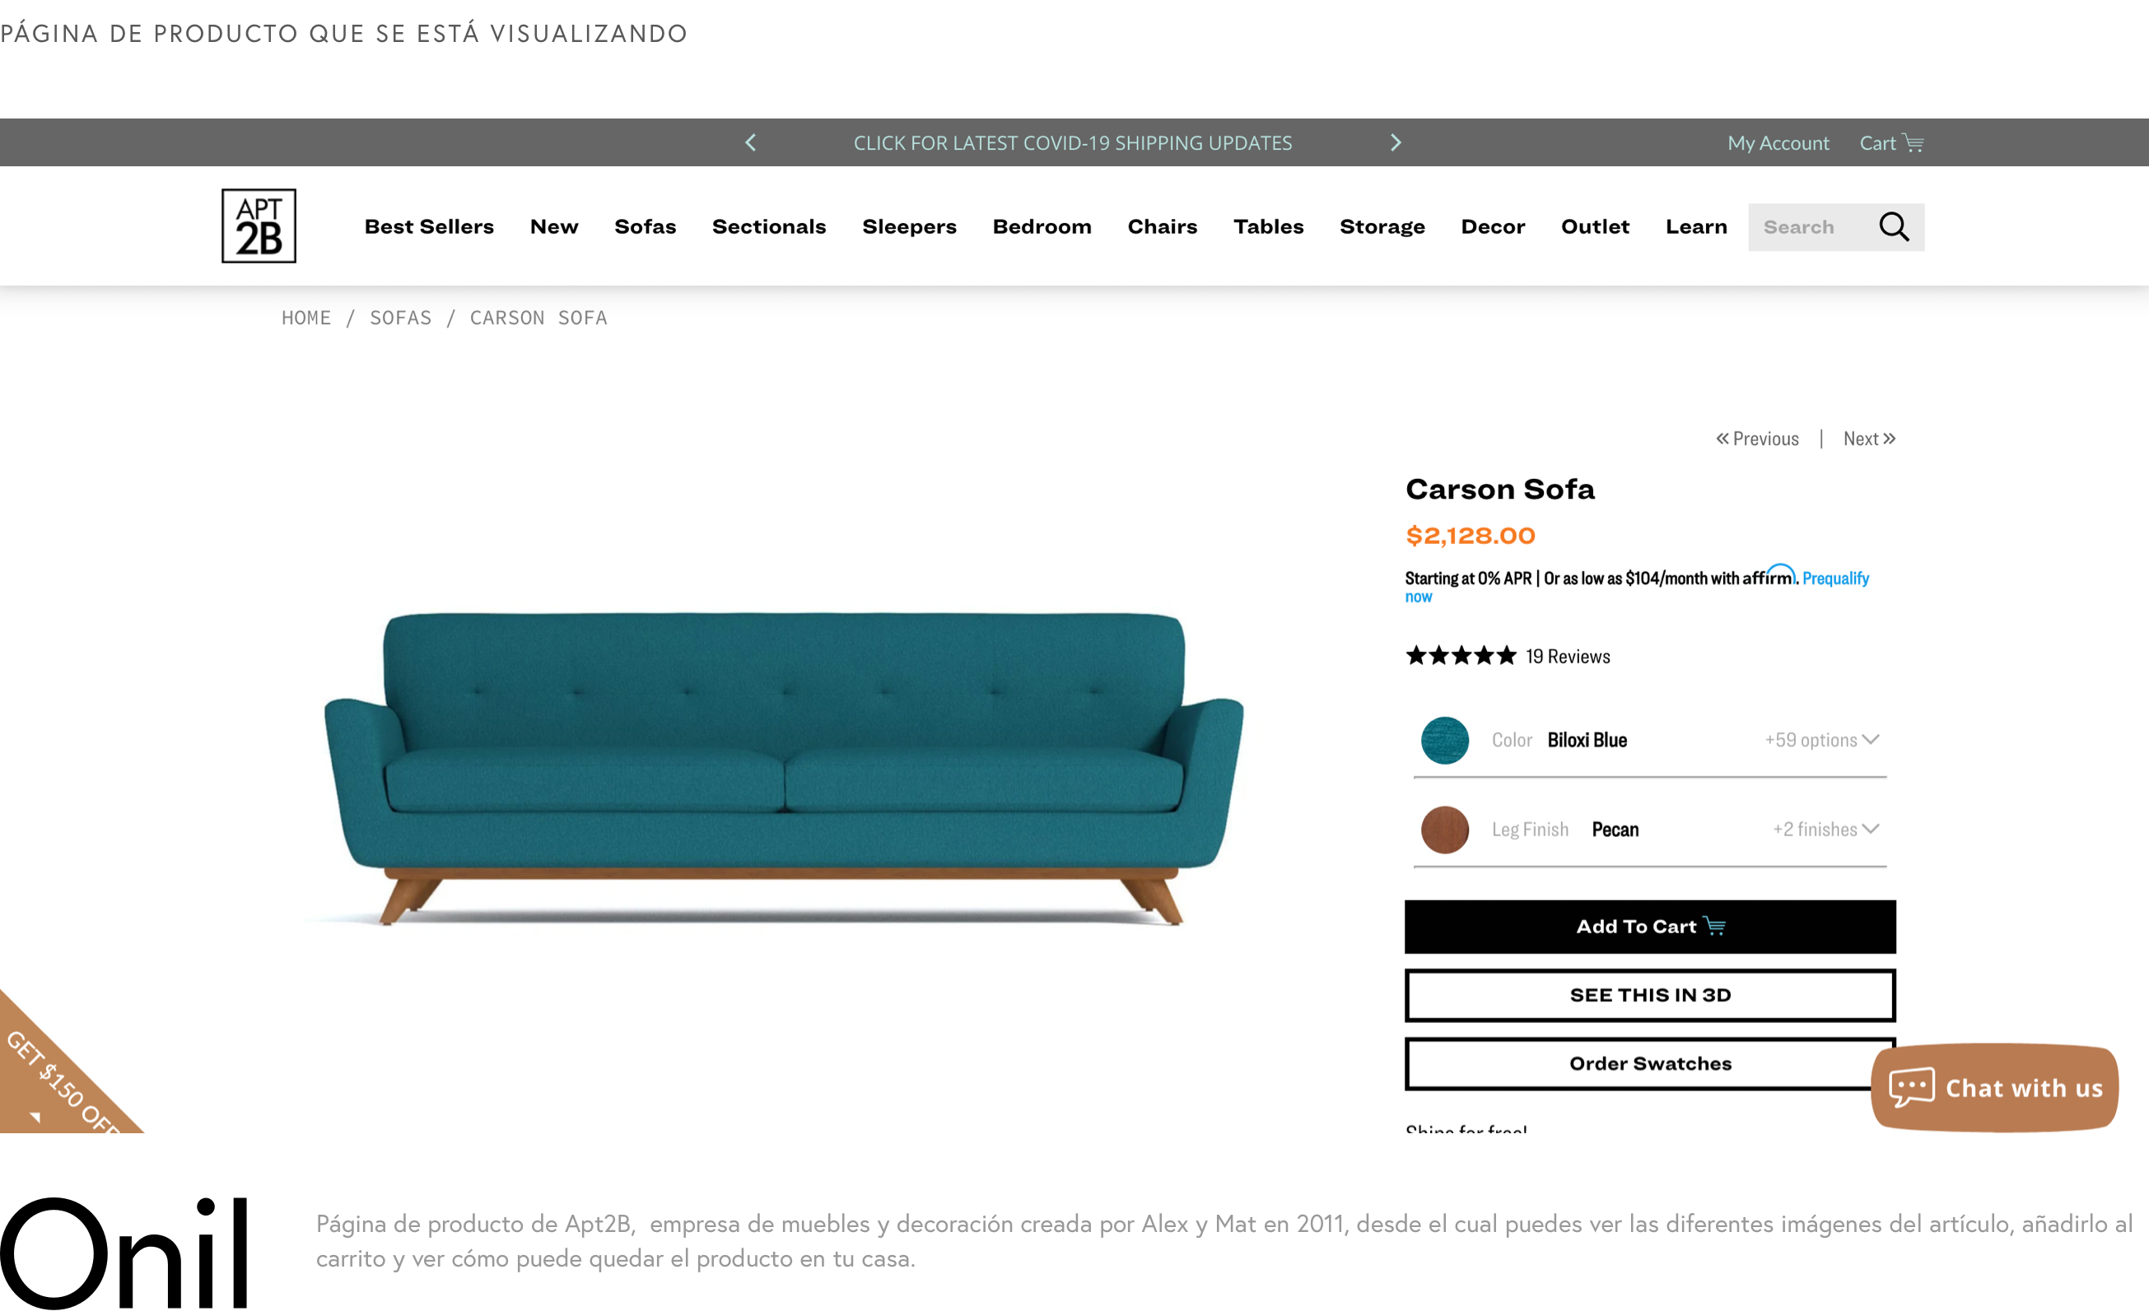The image size is (2149, 1311).
Task: Open the Sofas navigation menu item
Action: tap(645, 227)
